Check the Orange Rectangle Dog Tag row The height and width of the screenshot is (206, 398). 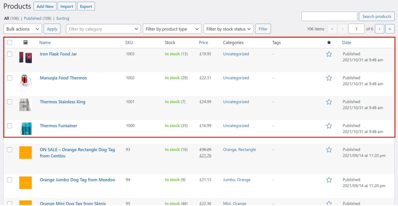(9, 150)
